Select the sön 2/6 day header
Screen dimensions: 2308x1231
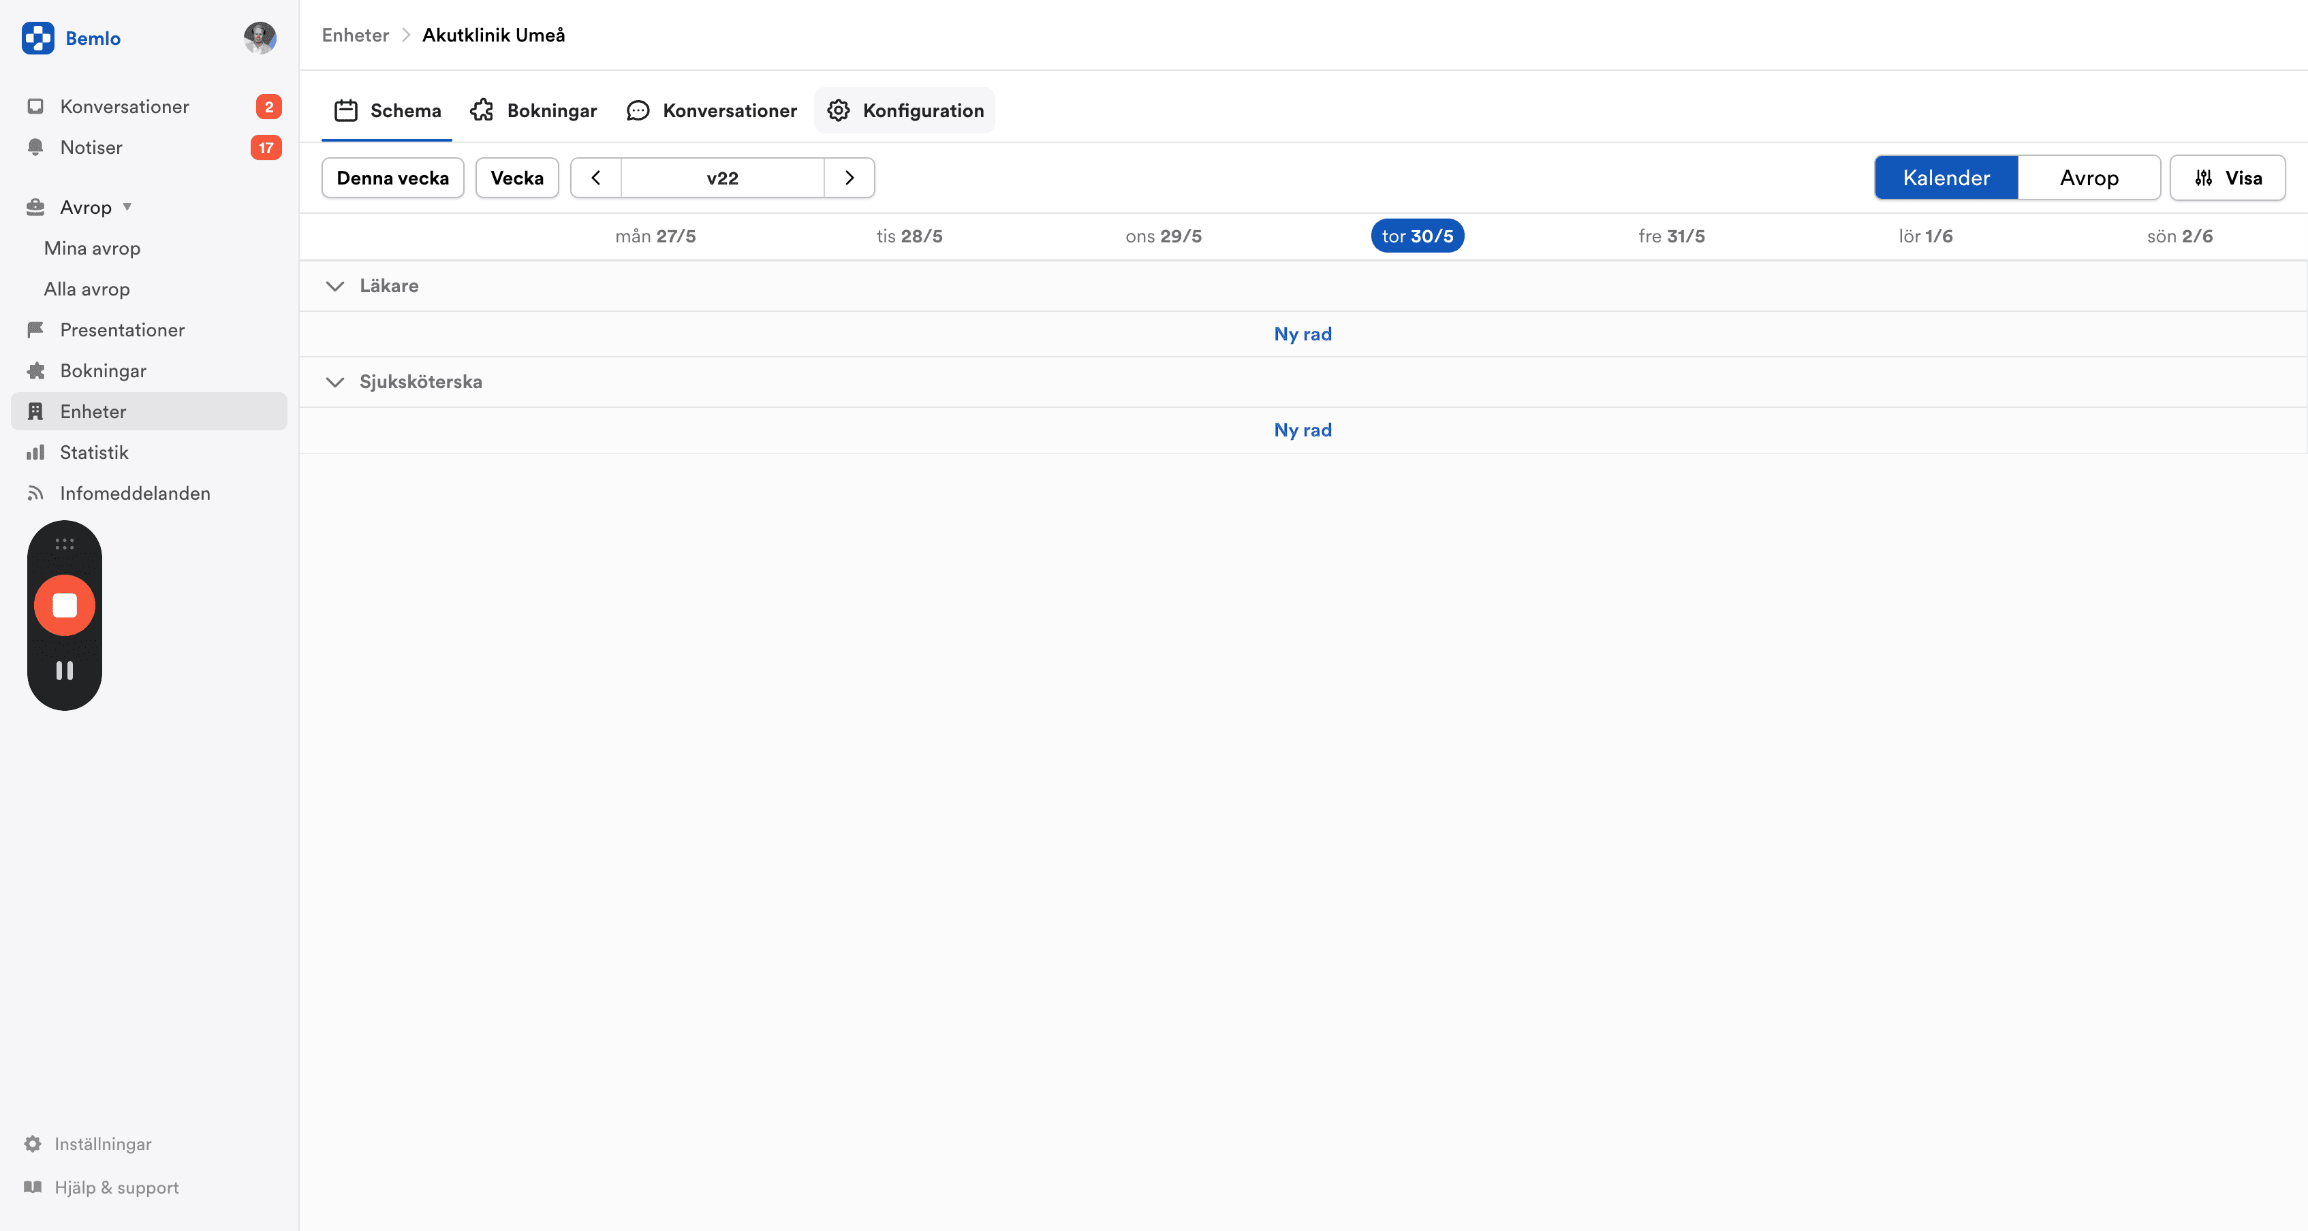(2179, 236)
